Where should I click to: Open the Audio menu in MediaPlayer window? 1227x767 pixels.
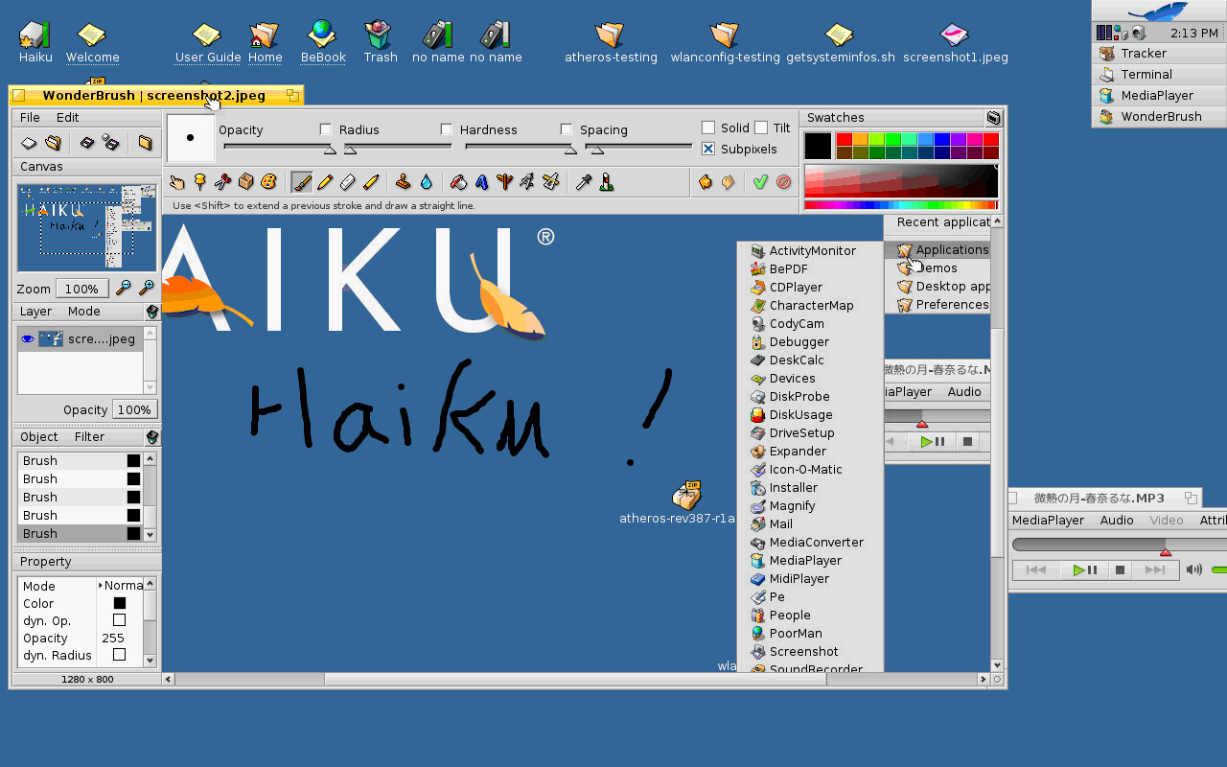[1117, 521]
